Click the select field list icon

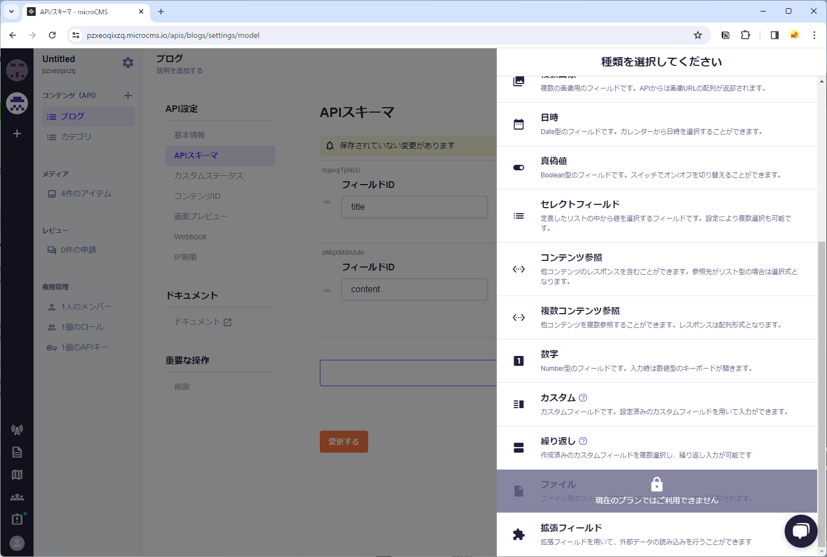519,216
